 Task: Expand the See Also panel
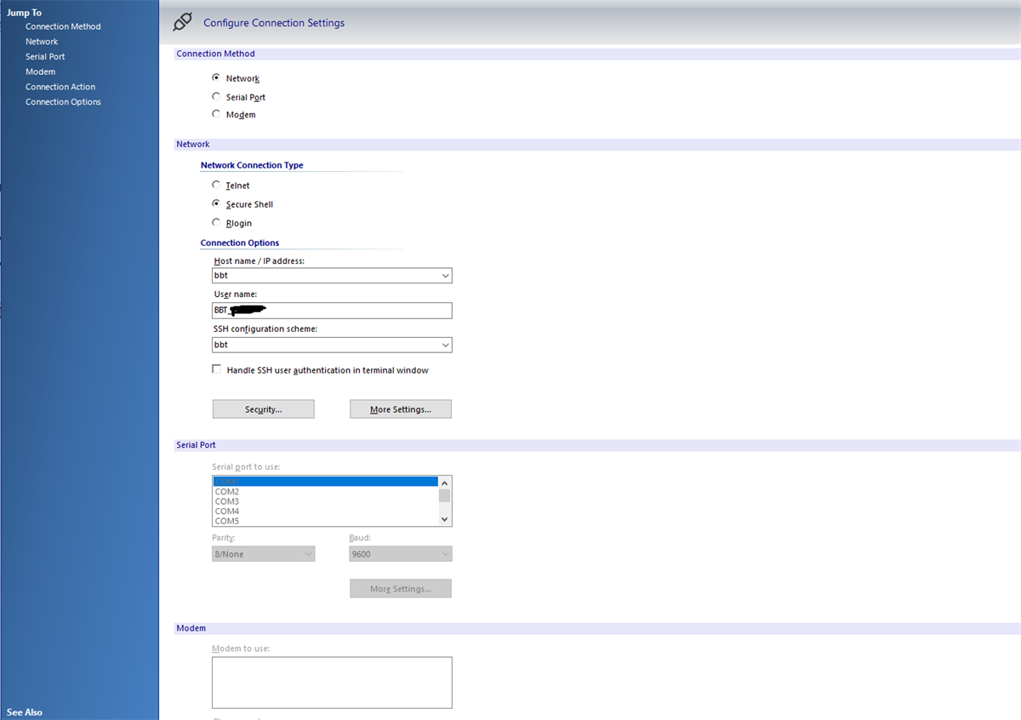(24, 712)
